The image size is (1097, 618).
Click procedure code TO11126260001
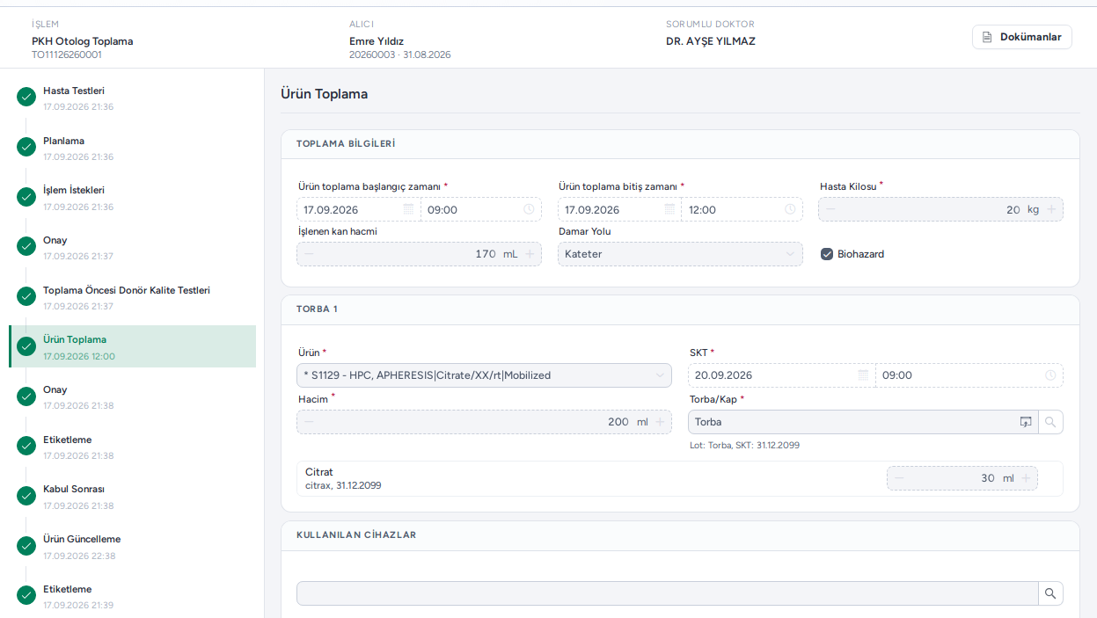67,55
